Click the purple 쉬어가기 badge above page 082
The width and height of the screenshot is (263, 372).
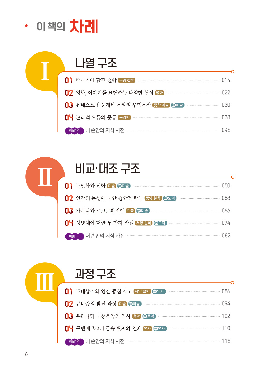coord(75,236)
